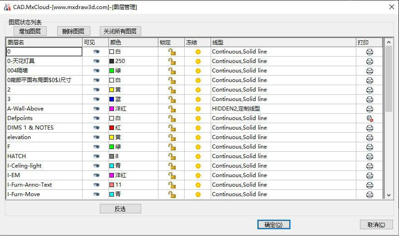Sort by the 图层名 column header
The width and height of the screenshot is (399, 236).
coord(44,42)
